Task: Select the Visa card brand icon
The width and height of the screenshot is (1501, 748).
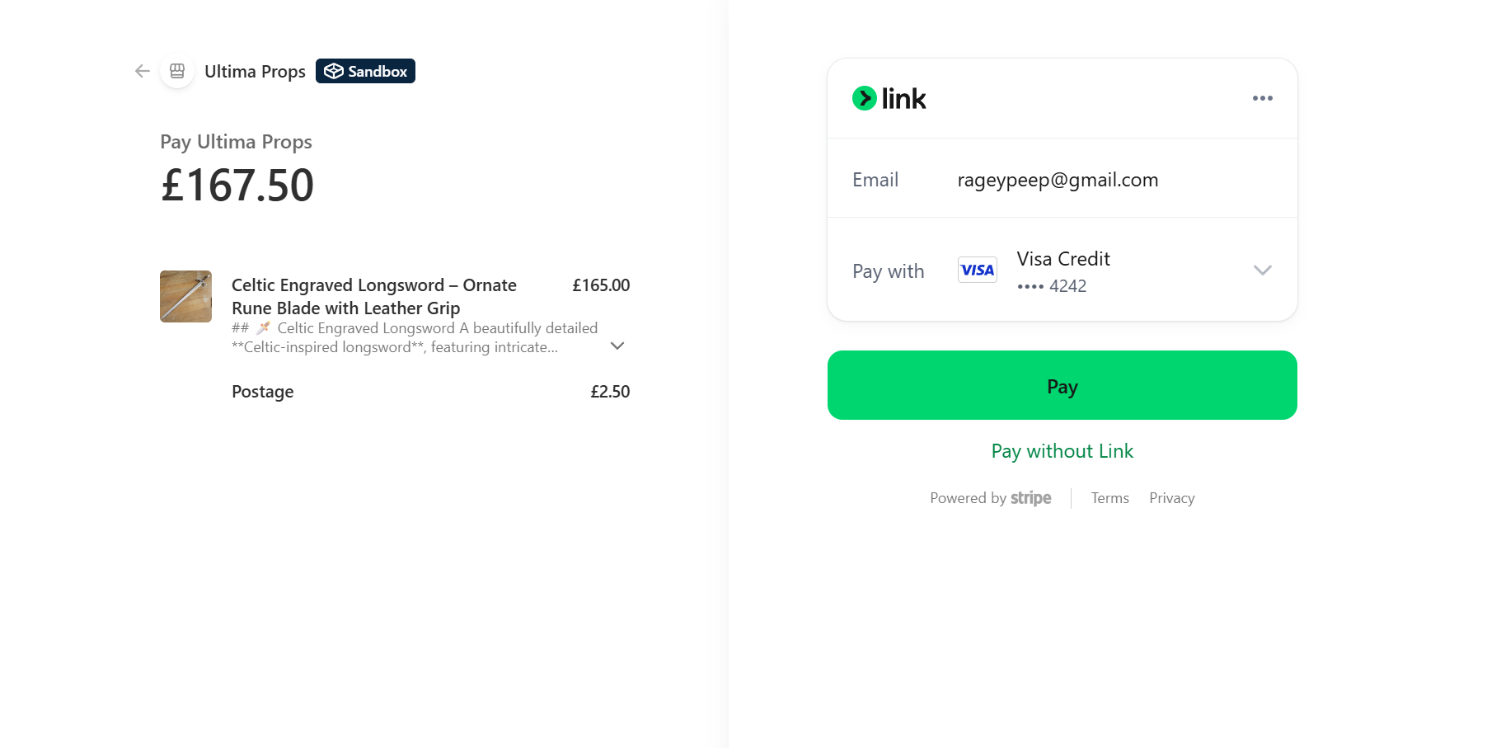Action: (x=977, y=270)
